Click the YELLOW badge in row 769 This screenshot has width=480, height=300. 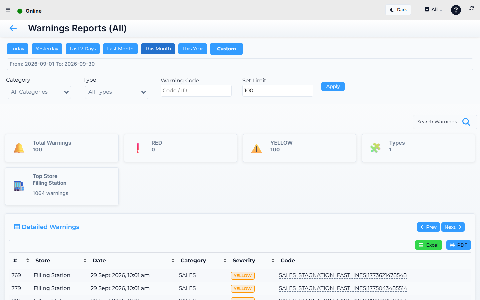[x=243, y=276]
